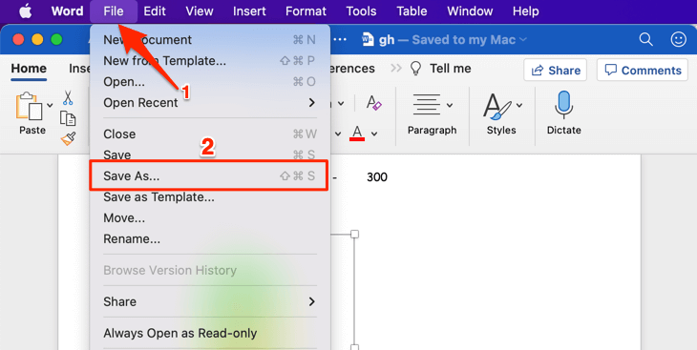Open the Apple menu

26,11
